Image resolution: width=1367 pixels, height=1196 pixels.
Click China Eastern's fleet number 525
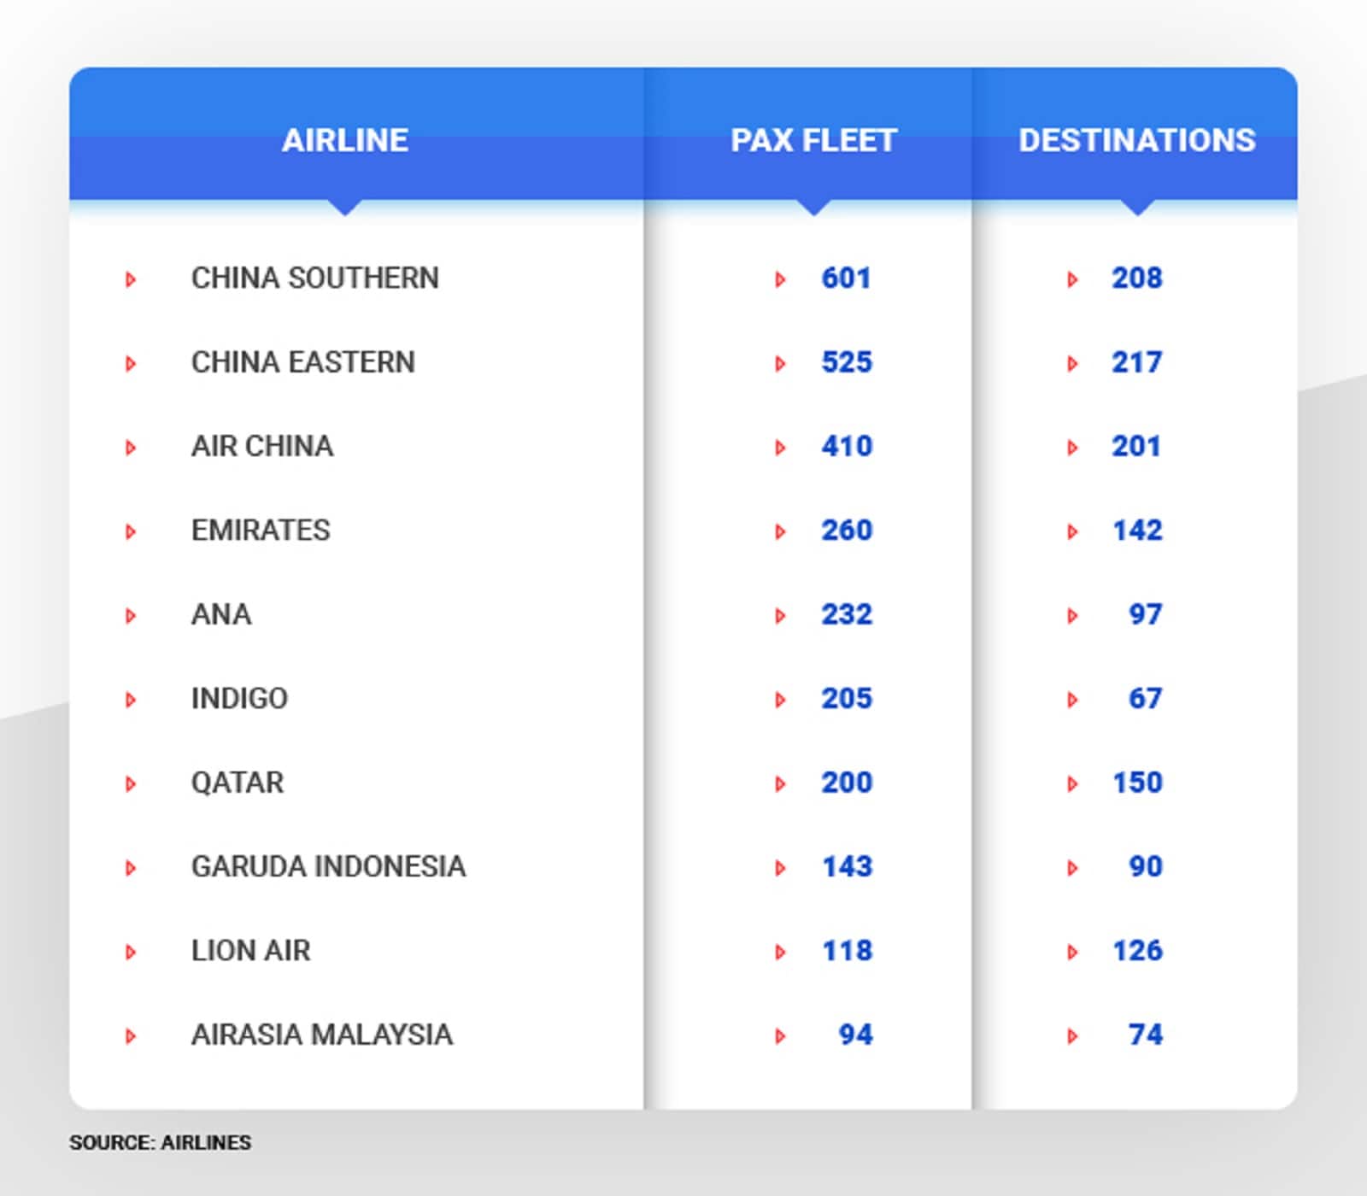[x=847, y=362]
